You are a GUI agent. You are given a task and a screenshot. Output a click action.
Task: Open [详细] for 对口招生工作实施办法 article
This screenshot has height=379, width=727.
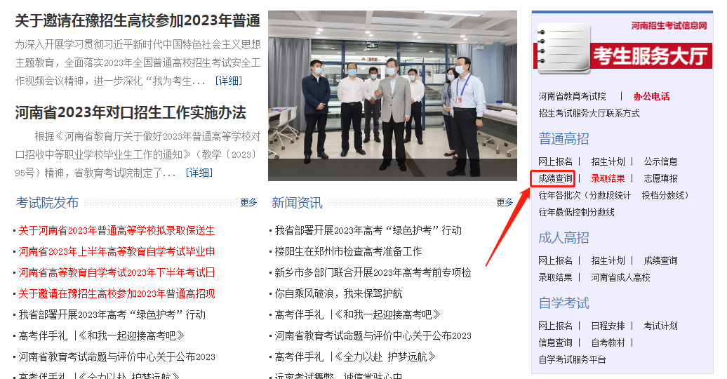[x=199, y=173]
